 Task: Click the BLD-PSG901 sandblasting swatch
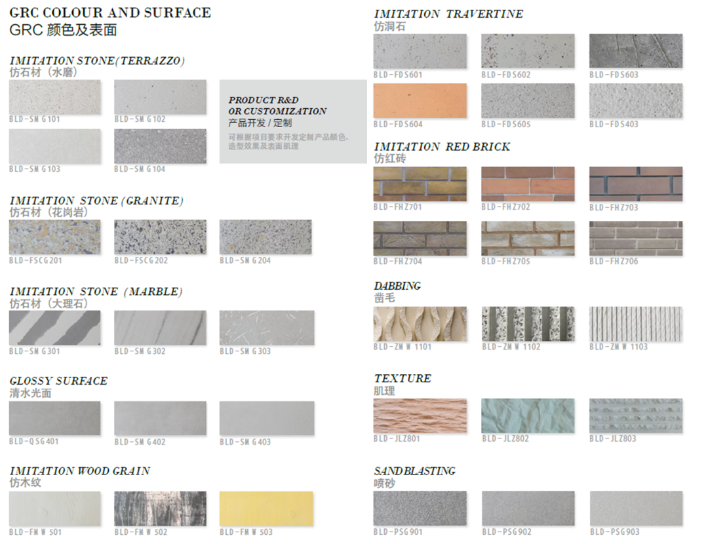click(x=420, y=508)
